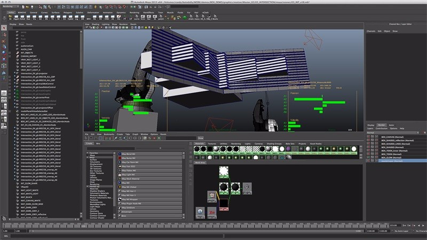Viewport: 427px width, 240px height.
Task: Click the clock time node in Work Area
Action: tap(200, 212)
